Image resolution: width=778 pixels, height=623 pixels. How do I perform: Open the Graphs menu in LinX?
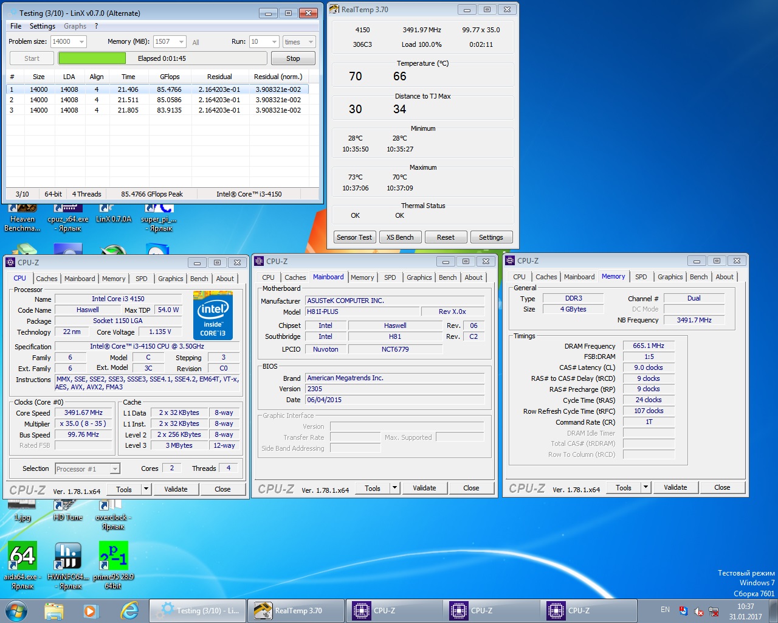pos(75,26)
